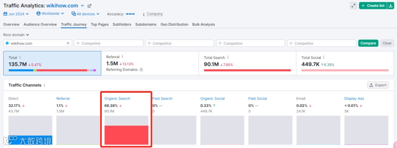Download report via download arrow icon
397x148 pixels.
coord(390,5)
